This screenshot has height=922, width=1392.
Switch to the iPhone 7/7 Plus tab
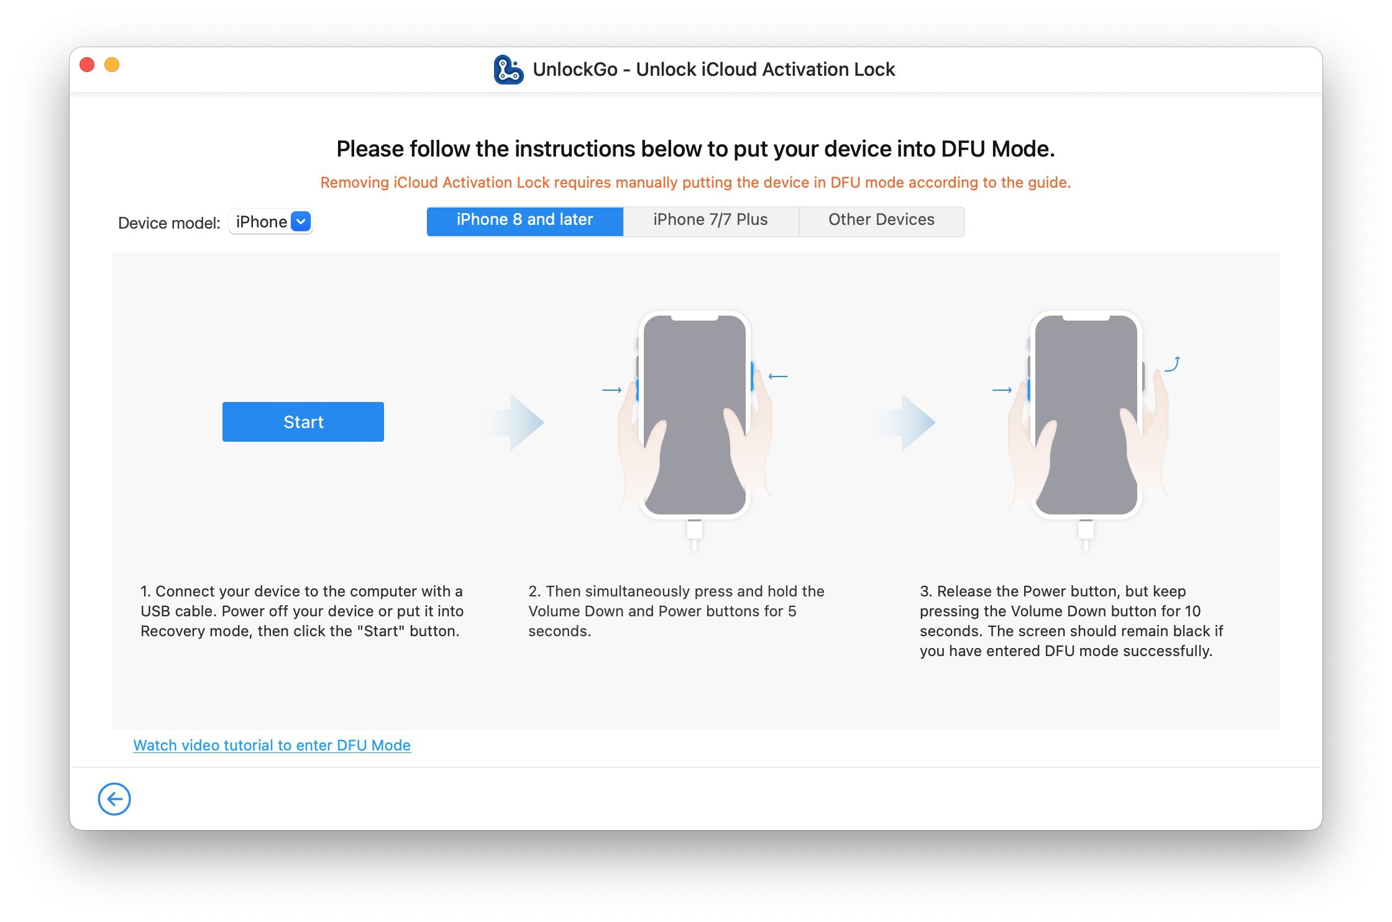(710, 220)
